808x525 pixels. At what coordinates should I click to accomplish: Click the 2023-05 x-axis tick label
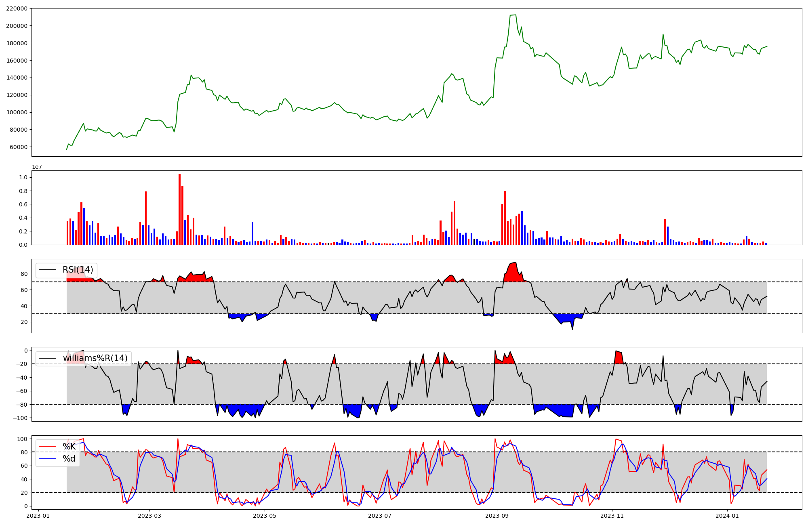265,516
